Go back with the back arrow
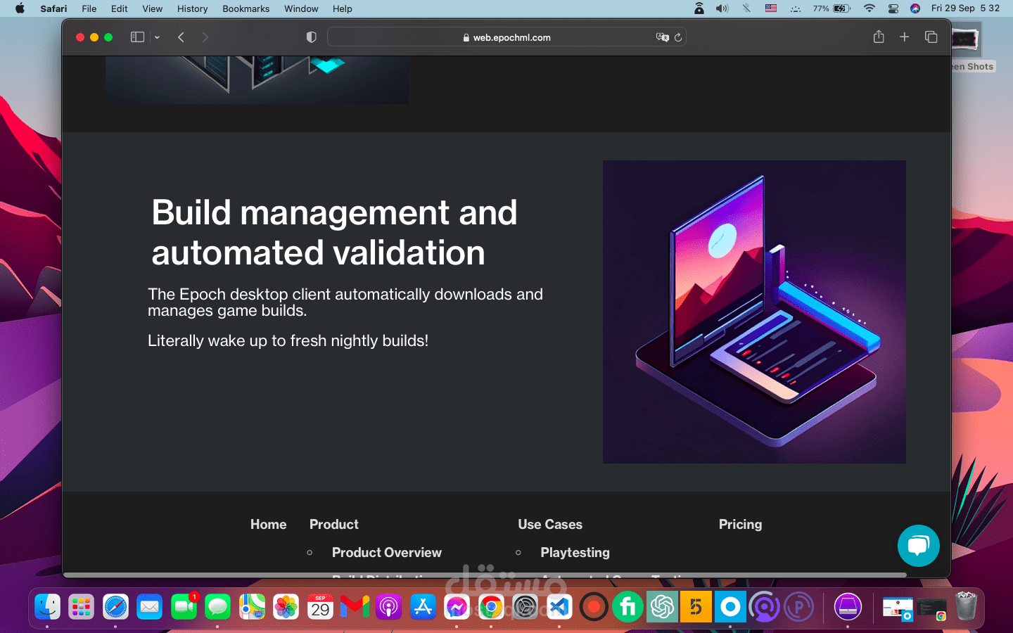The height and width of the screenshot is (633, 1013). point(181,37)
